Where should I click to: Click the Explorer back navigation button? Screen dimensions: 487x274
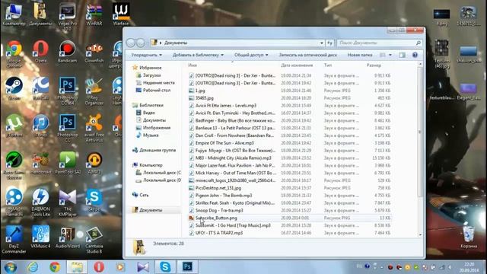[x=130, y=43]
